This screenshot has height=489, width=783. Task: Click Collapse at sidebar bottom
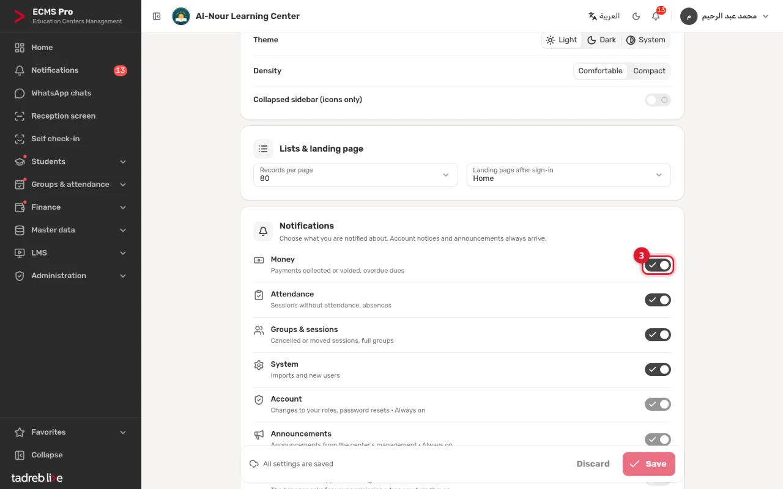point(70,455)
